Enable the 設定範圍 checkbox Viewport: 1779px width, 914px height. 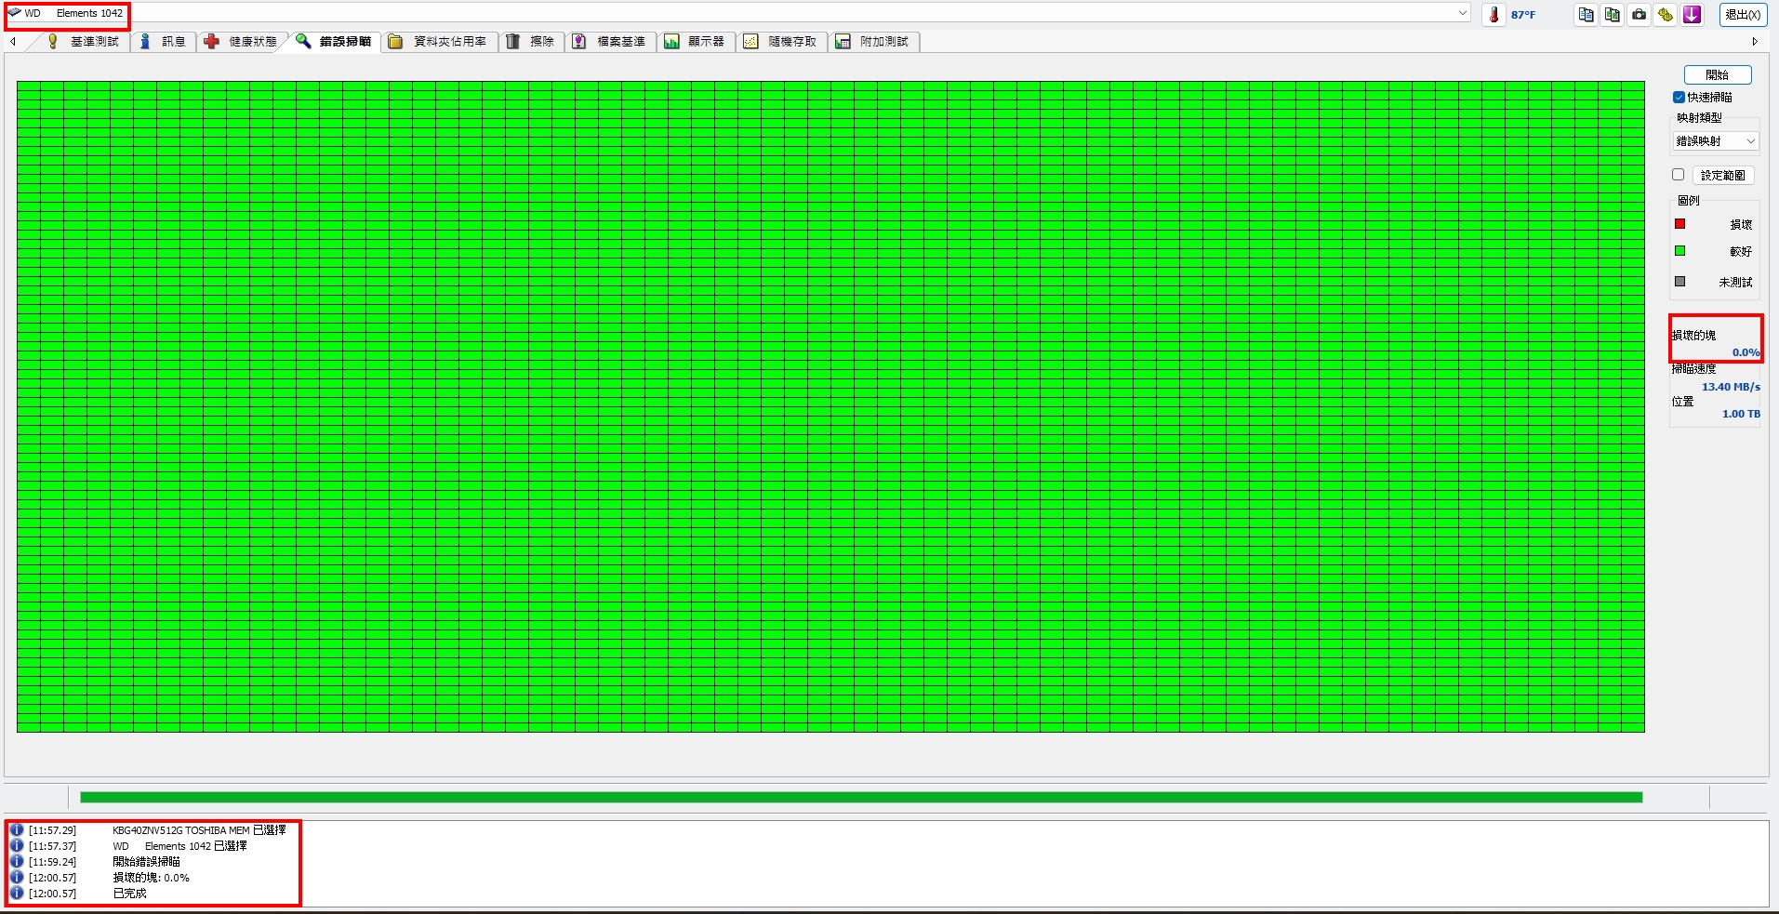(1679, 175)
